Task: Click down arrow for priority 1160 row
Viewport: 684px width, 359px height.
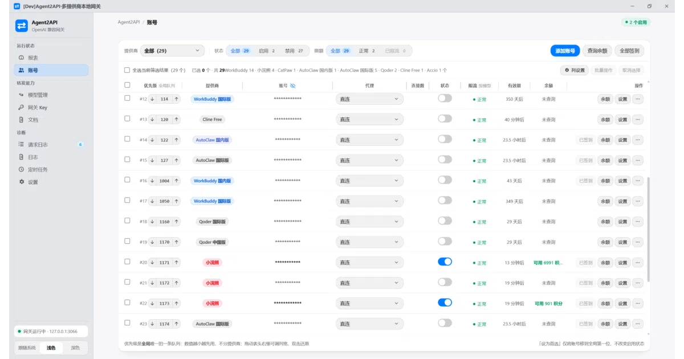Action: pos(153,222)
